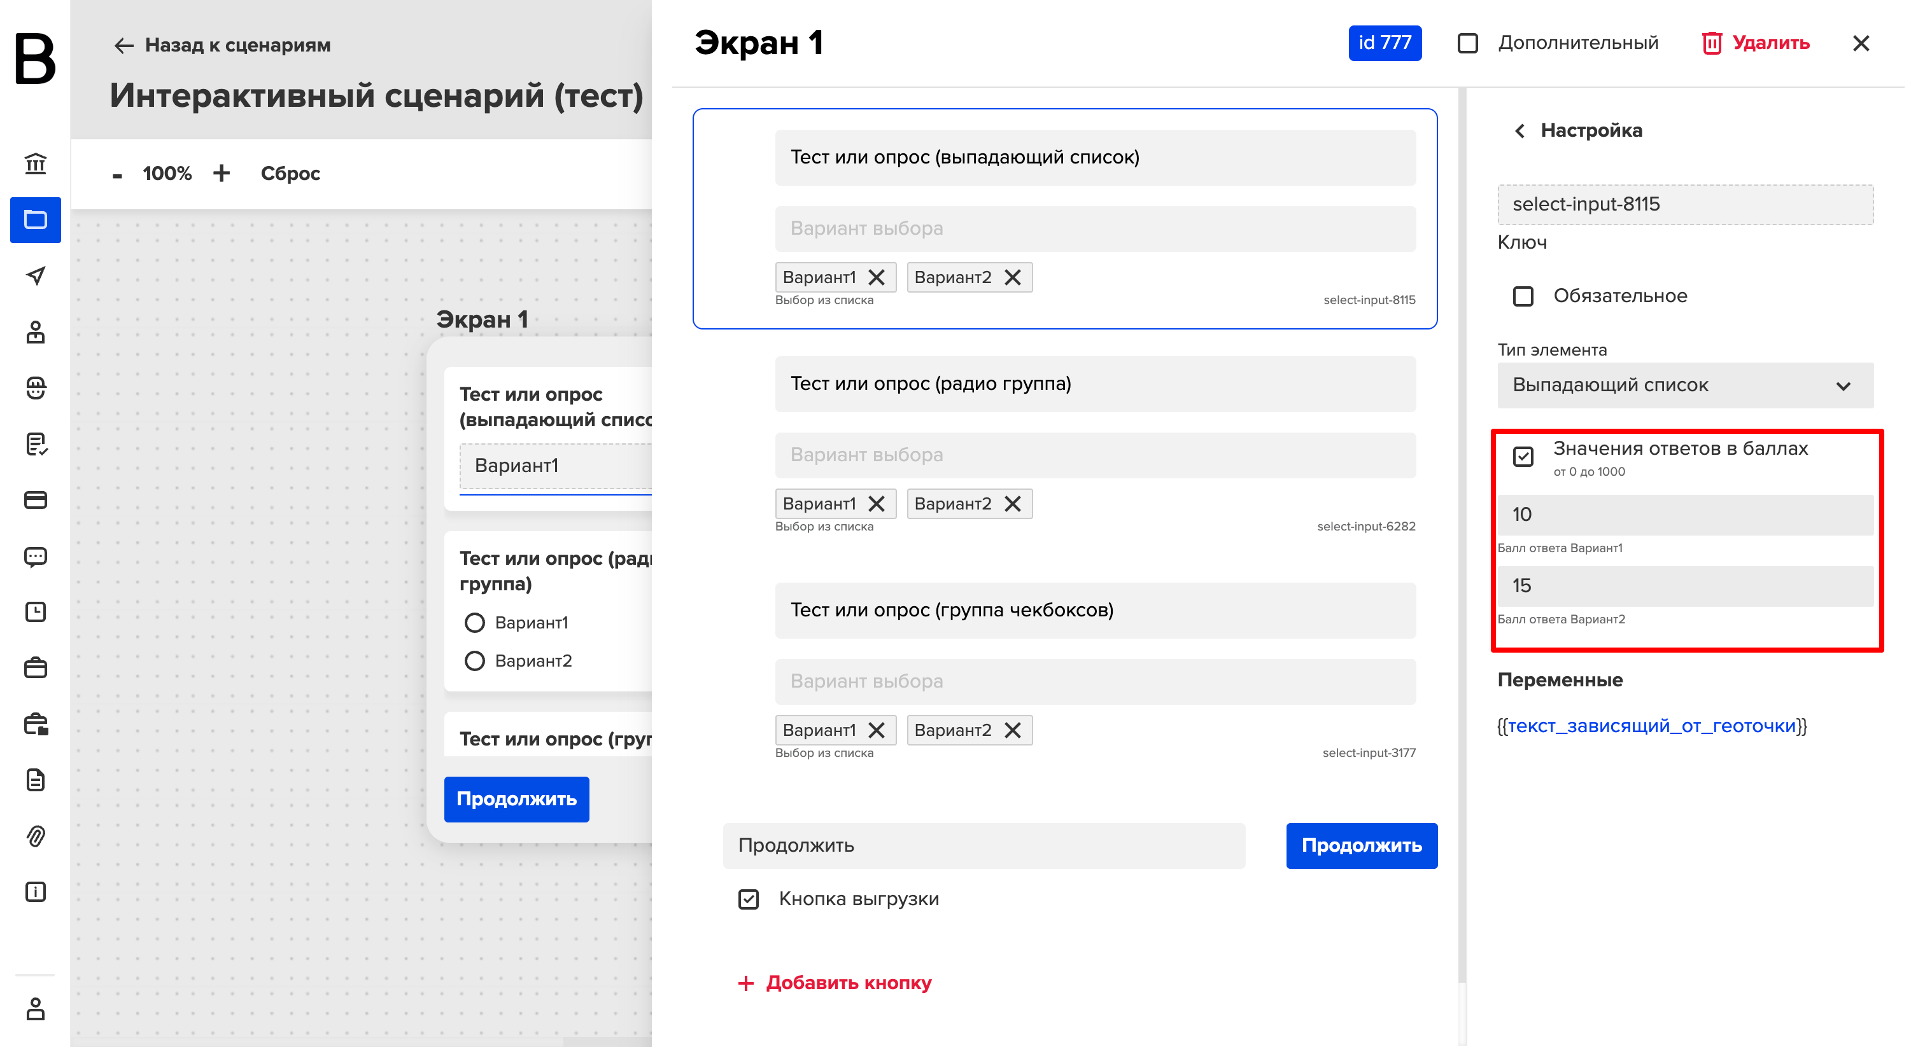Select Вариант2 radio in canvas preview
This screenshot has height=1047, width=1925.
tap(474, 661)
